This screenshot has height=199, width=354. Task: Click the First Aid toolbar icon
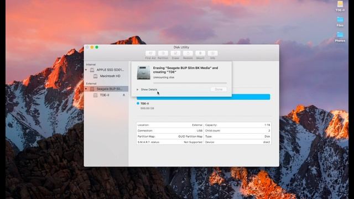coord(150,53)
